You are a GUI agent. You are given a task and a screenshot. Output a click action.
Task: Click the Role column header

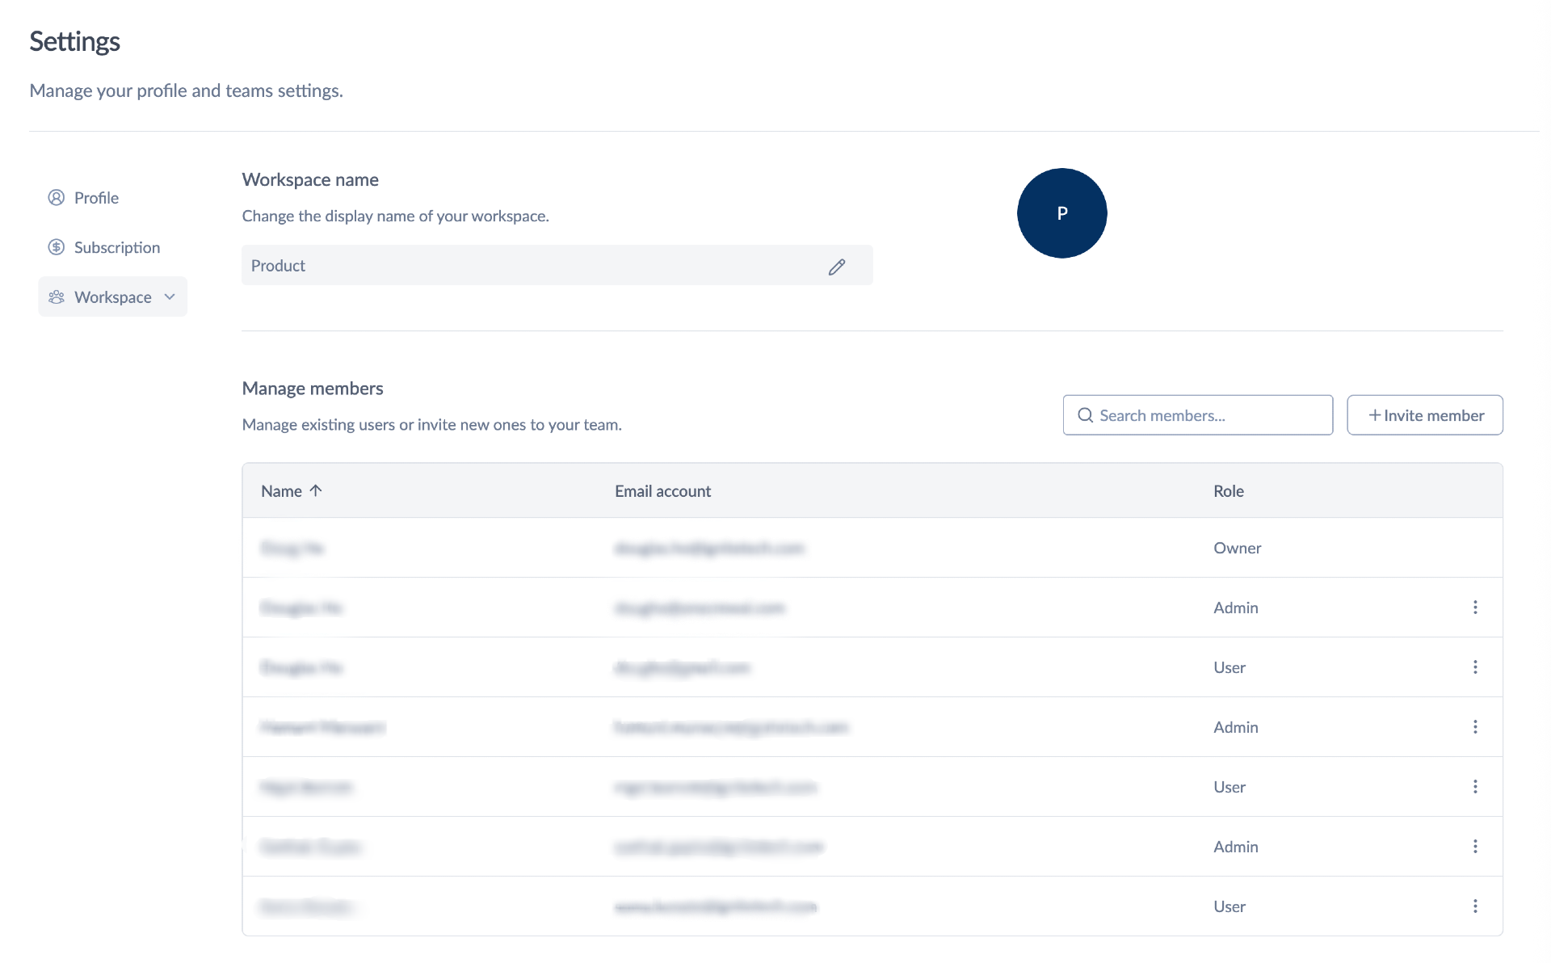[x=1228, y=491]
